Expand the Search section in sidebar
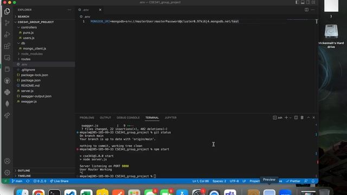347x195 pixels. (x=44, y=17)
